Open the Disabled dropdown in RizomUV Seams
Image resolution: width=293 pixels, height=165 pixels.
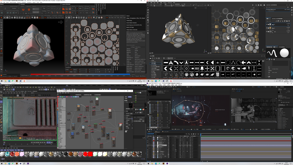(15, 9)
